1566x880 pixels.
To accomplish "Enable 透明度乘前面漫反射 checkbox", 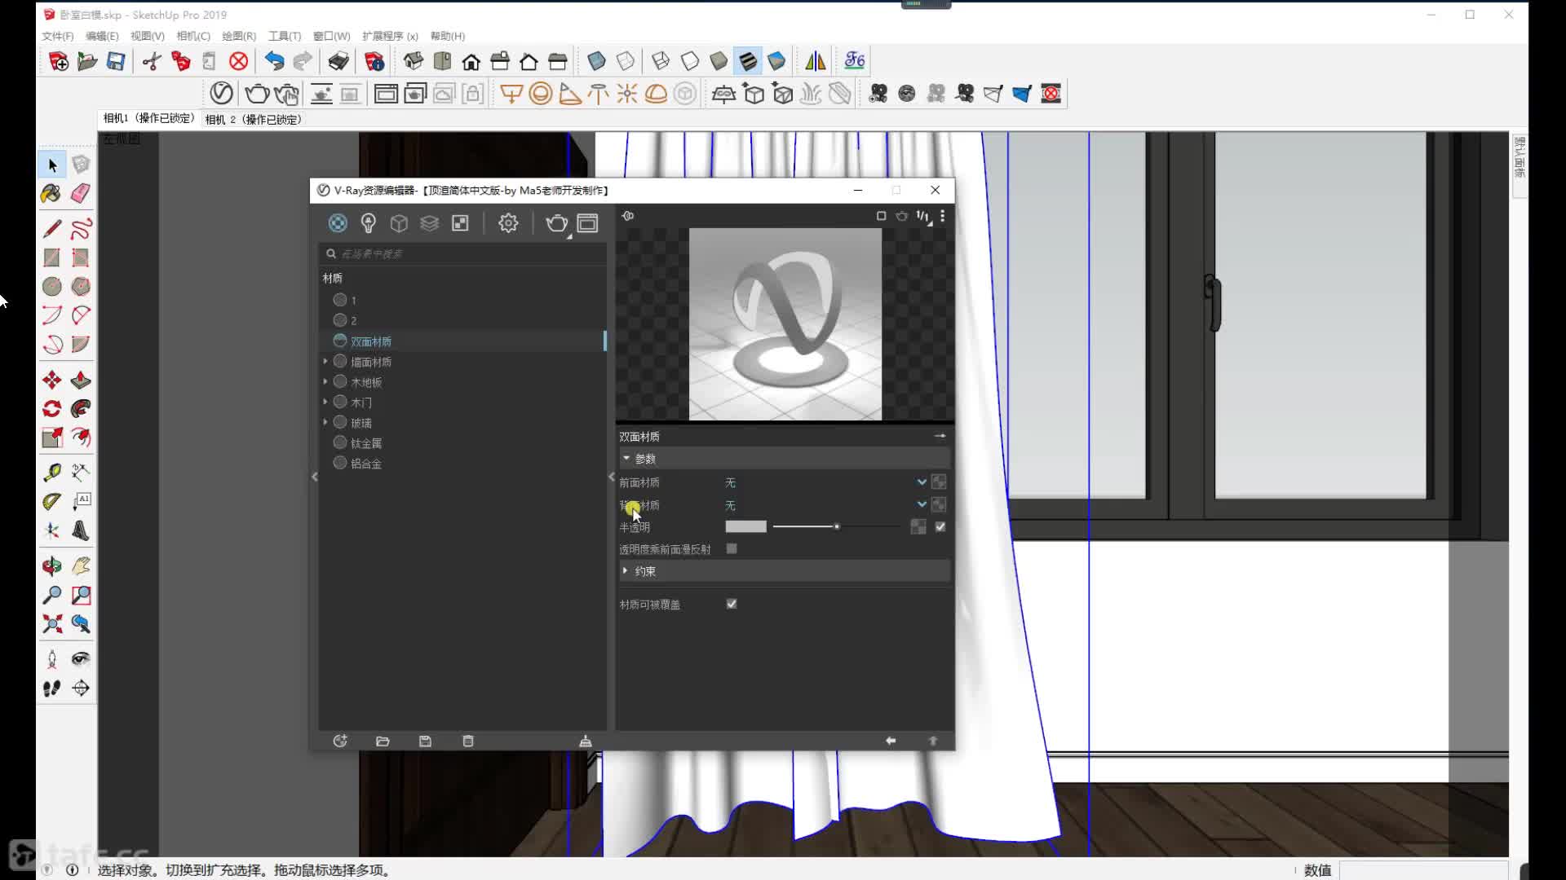I will [x=732, y=549].
